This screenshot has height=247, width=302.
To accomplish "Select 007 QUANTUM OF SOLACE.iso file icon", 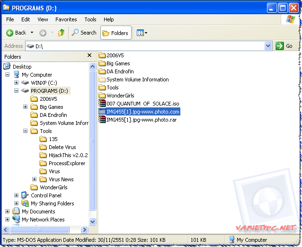I will tap(102, 103).
